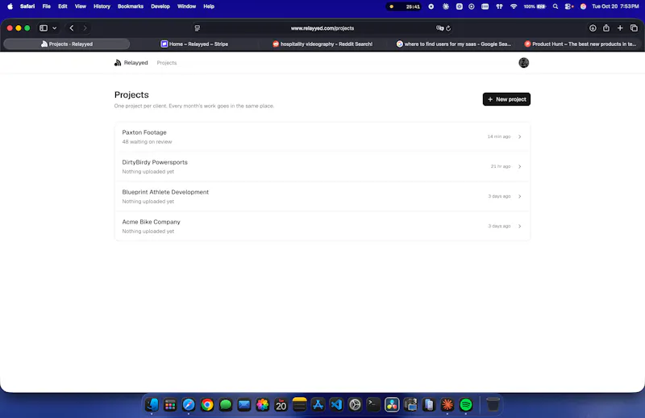Viewport: 645px width, 418px height.
Task: Open the page menu icon in address bar
Action: click(x=198, y=28)
